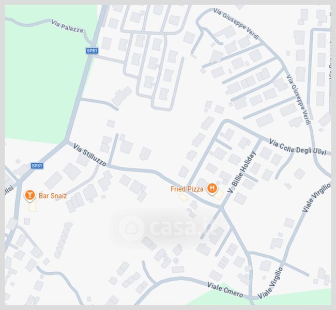Click the Via Palazze street label
336x310 pixels.
coord(67,26)
